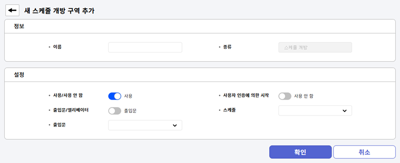
Task: Click the 사용자 인증에 의한 시작 label
Action: 246,95
